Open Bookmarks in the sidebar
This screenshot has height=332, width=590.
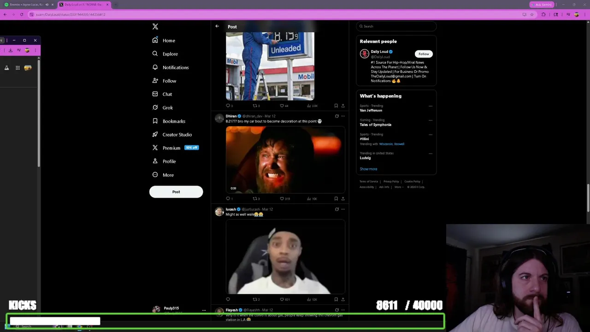pyautogui.click(x=169, y=121)
